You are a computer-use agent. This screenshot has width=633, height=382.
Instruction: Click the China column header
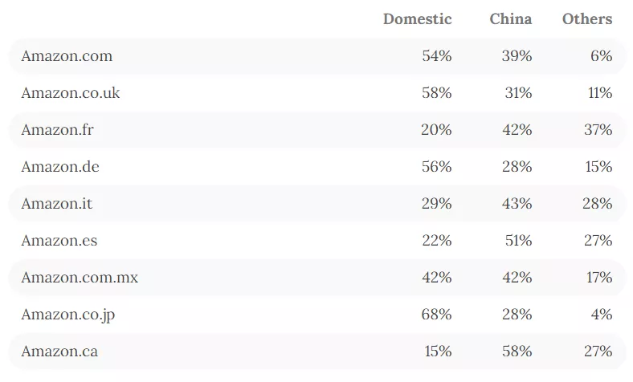point(510,19)
